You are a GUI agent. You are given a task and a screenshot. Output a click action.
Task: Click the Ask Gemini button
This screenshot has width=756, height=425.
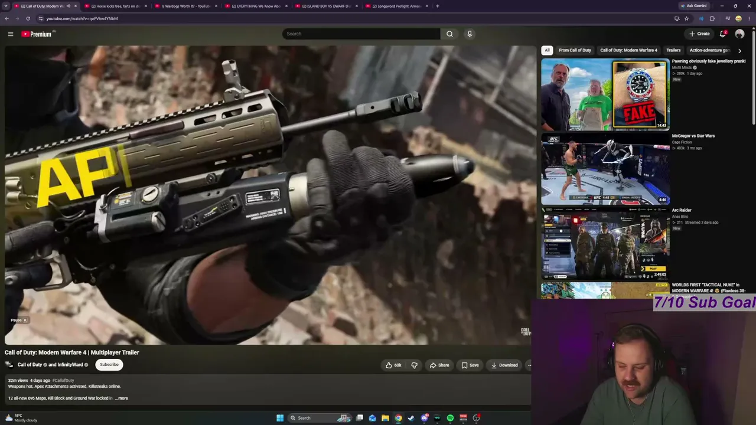(693, 6)
